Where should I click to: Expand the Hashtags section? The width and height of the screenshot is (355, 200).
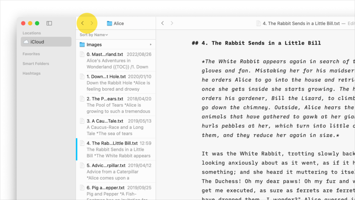[x=32, y=73]
